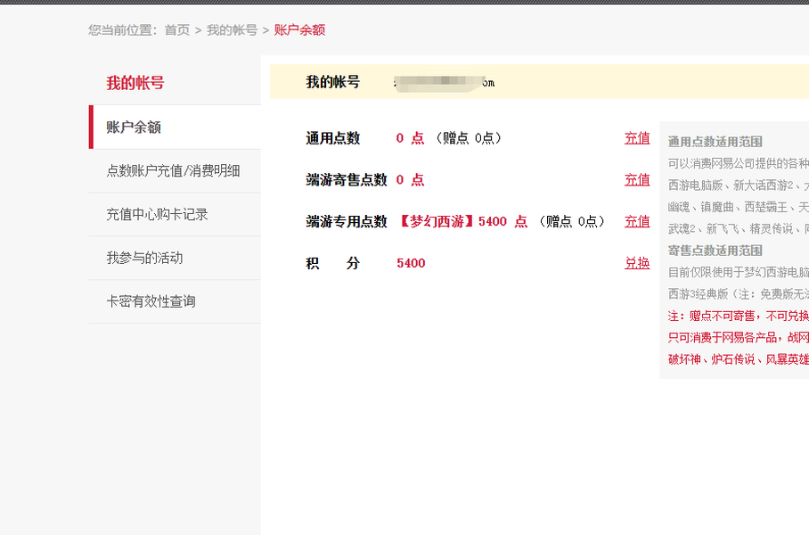The height and width of the screenshot is (535, 809).
Task: Select the red 我的帐号 sidebar heading
Action: tap(135, 83)
